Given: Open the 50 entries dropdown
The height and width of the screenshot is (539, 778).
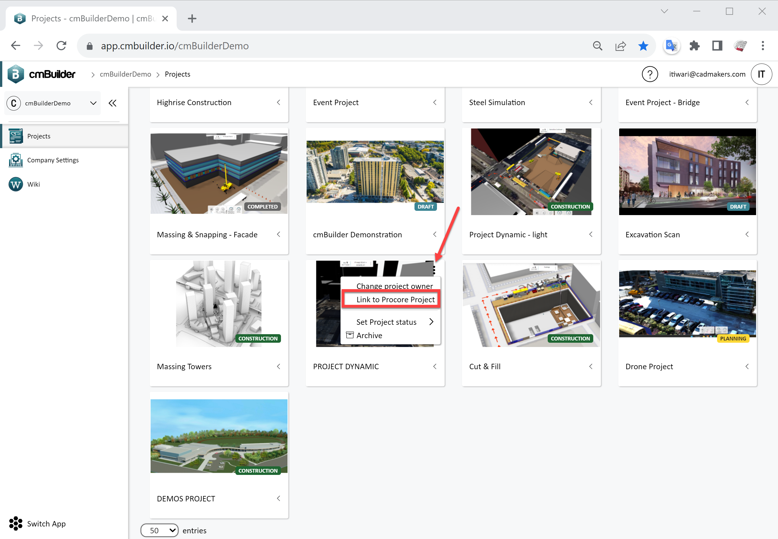Looking at the screenshot, I should point(159,530).
